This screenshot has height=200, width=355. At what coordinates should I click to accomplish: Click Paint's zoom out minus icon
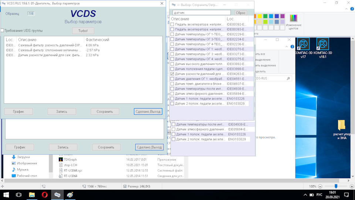pos(320,186)
